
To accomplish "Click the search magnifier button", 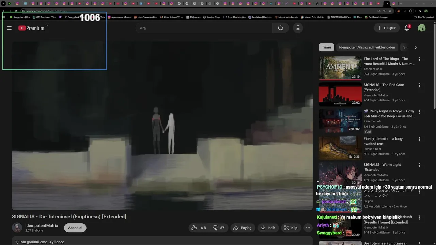I will [281, 28].
